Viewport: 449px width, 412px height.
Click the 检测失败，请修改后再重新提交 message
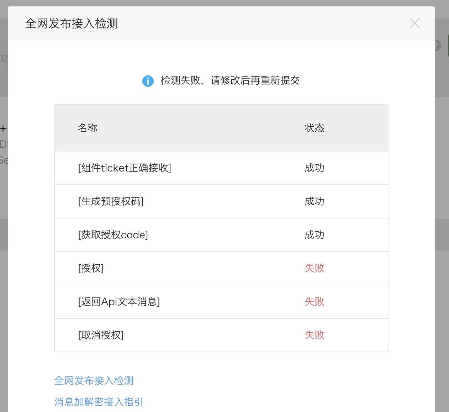pyautogui.click(x=230, y=81)
